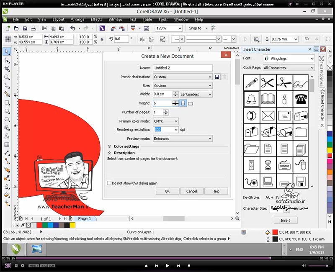Open the Tools menu

(163, 19)
